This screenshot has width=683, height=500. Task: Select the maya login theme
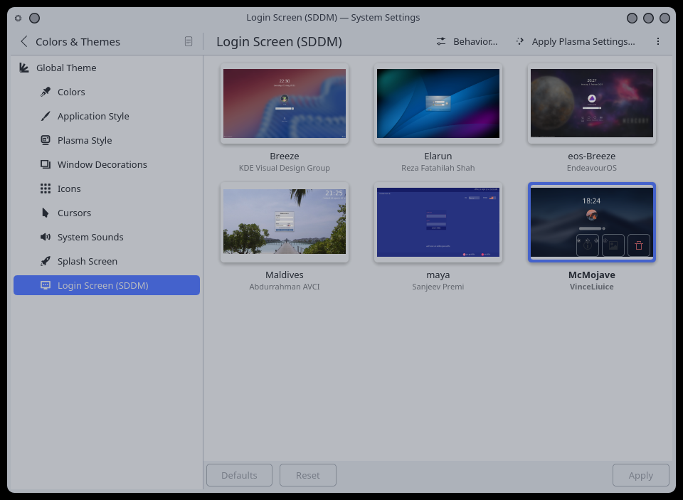438,222
